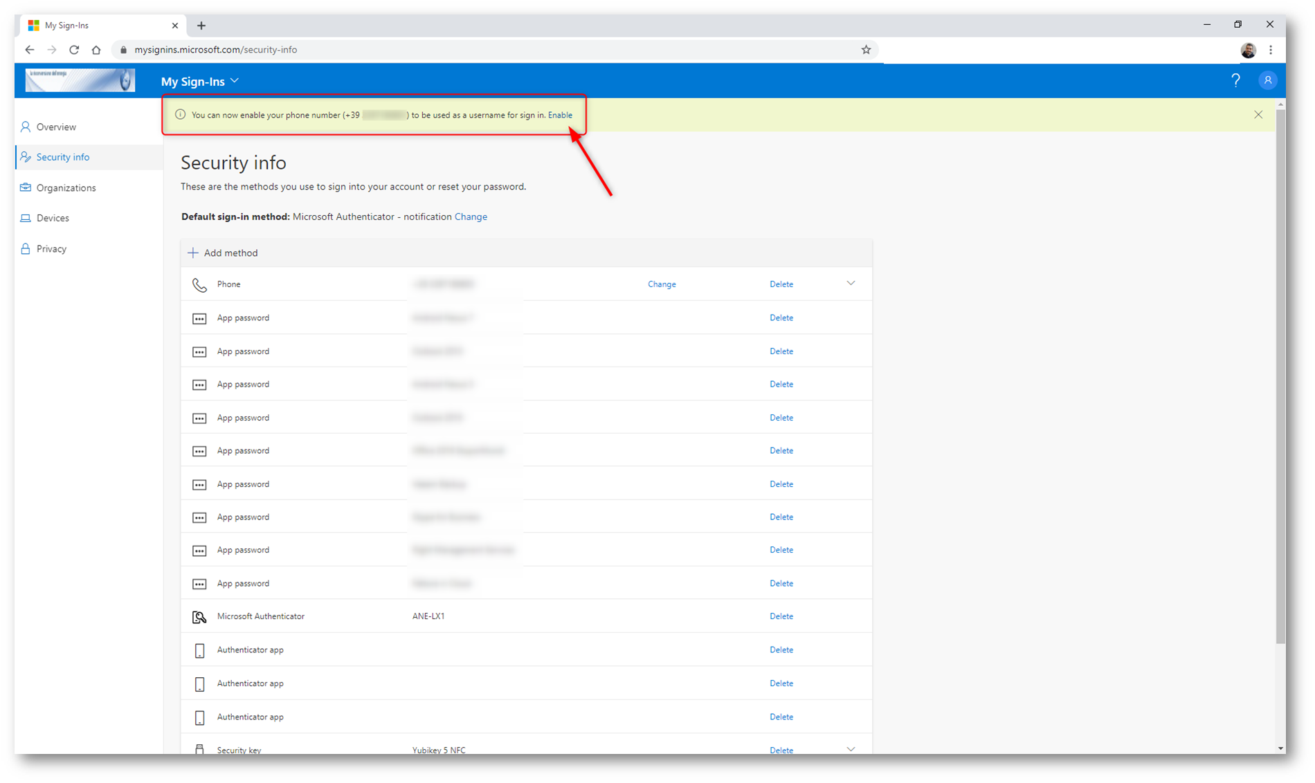Click the Yubikey 5 NFC text
The width and height of the screenshot is (1315, 783).
tap(439, 750)
